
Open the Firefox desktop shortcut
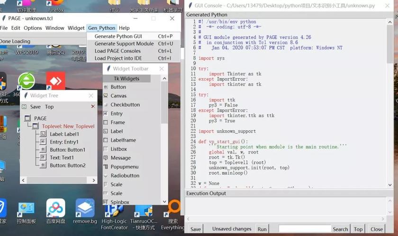(x=56, y=6)
